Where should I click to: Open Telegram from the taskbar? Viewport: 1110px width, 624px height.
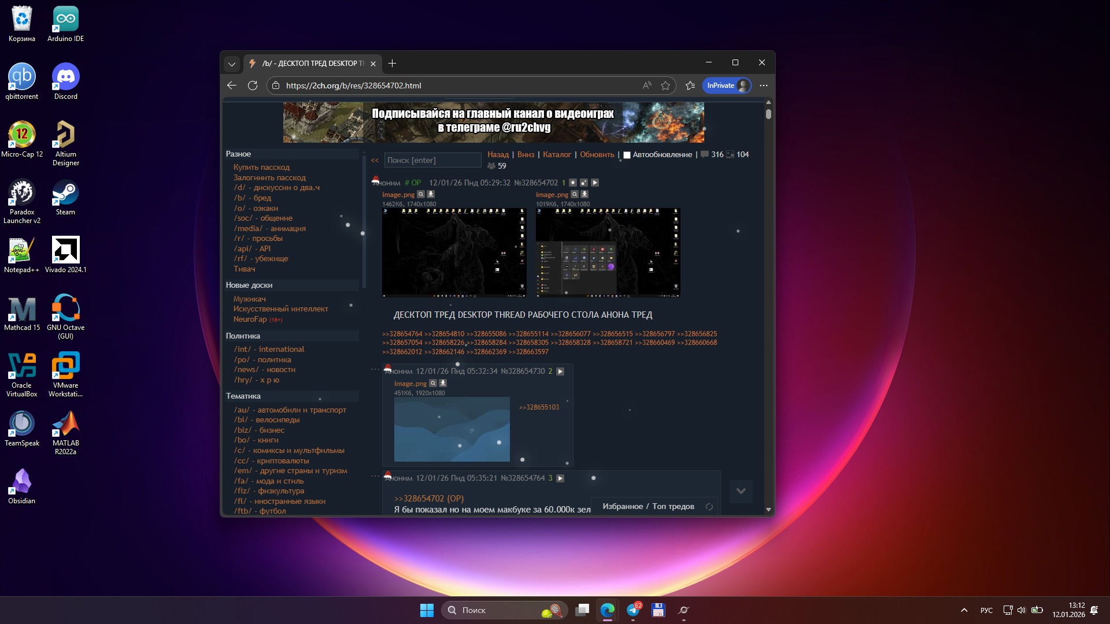(x=634, y=610)
